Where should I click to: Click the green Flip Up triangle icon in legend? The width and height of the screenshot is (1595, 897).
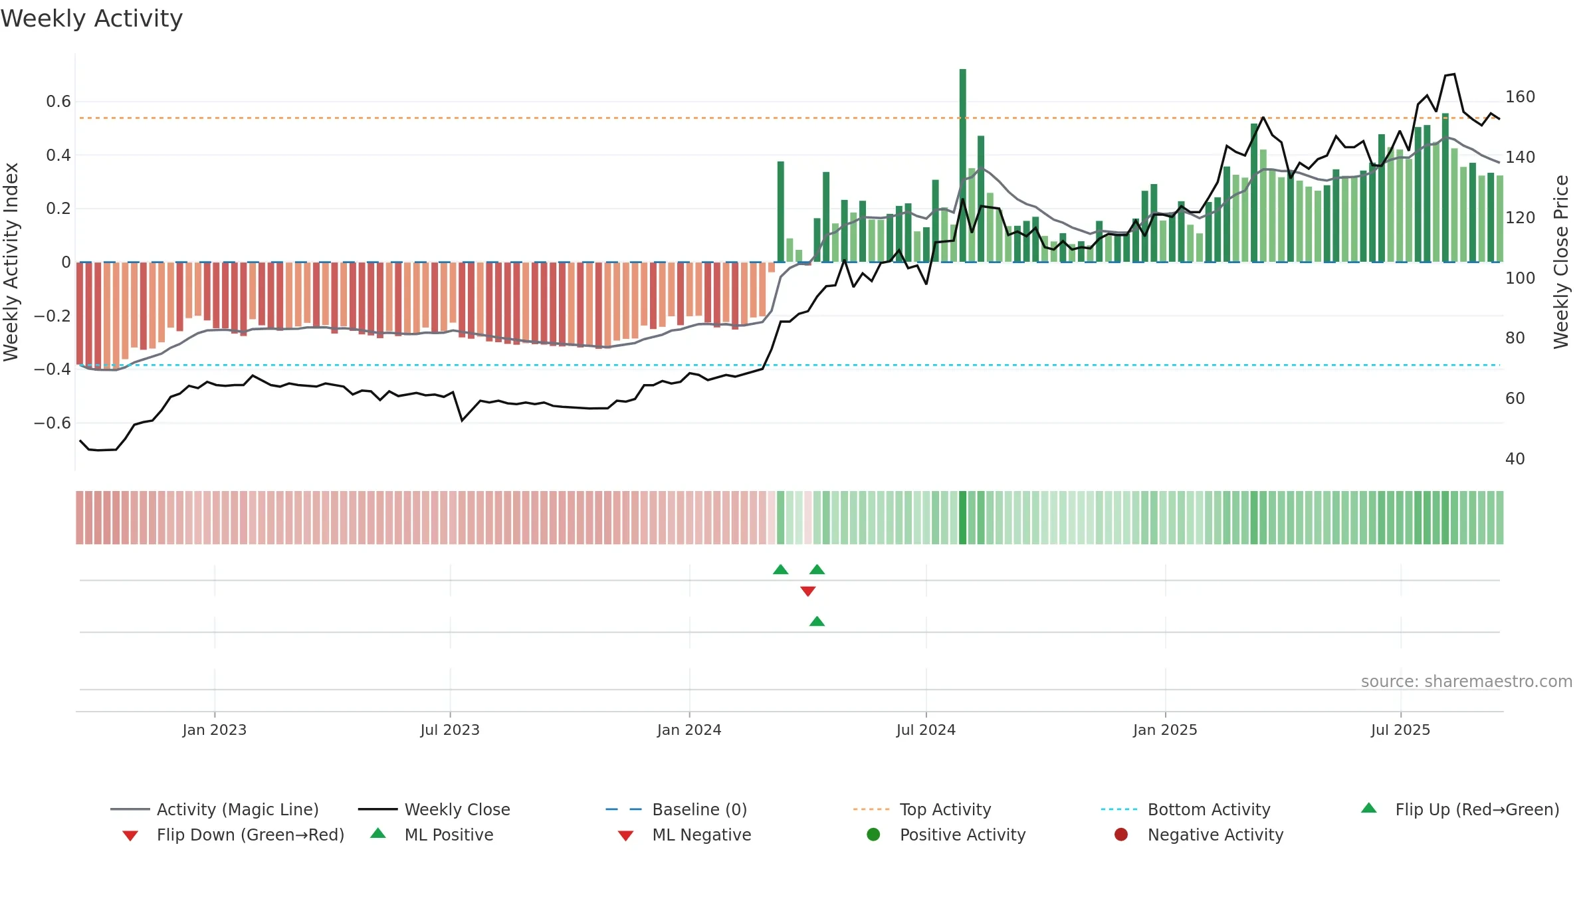(x=1369, y=808)
